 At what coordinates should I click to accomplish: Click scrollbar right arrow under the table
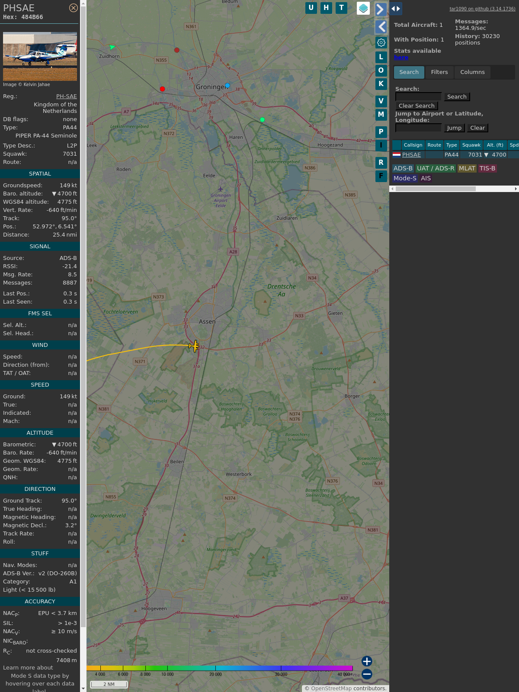[x=516, y=189]
